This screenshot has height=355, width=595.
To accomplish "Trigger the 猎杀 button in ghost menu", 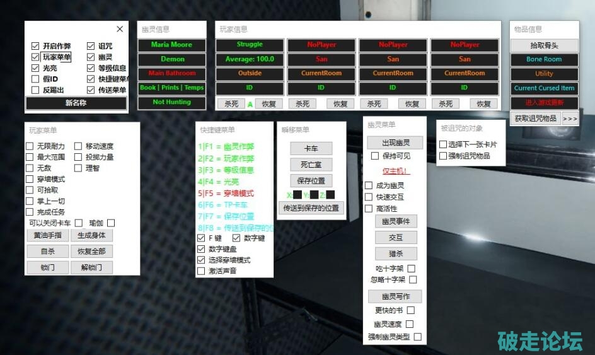I will pos(395,253).
